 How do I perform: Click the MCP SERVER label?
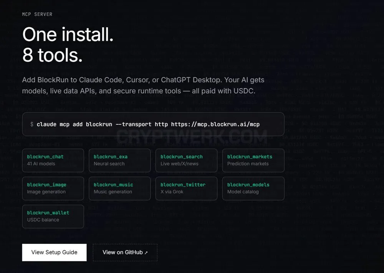click(37, 14)
